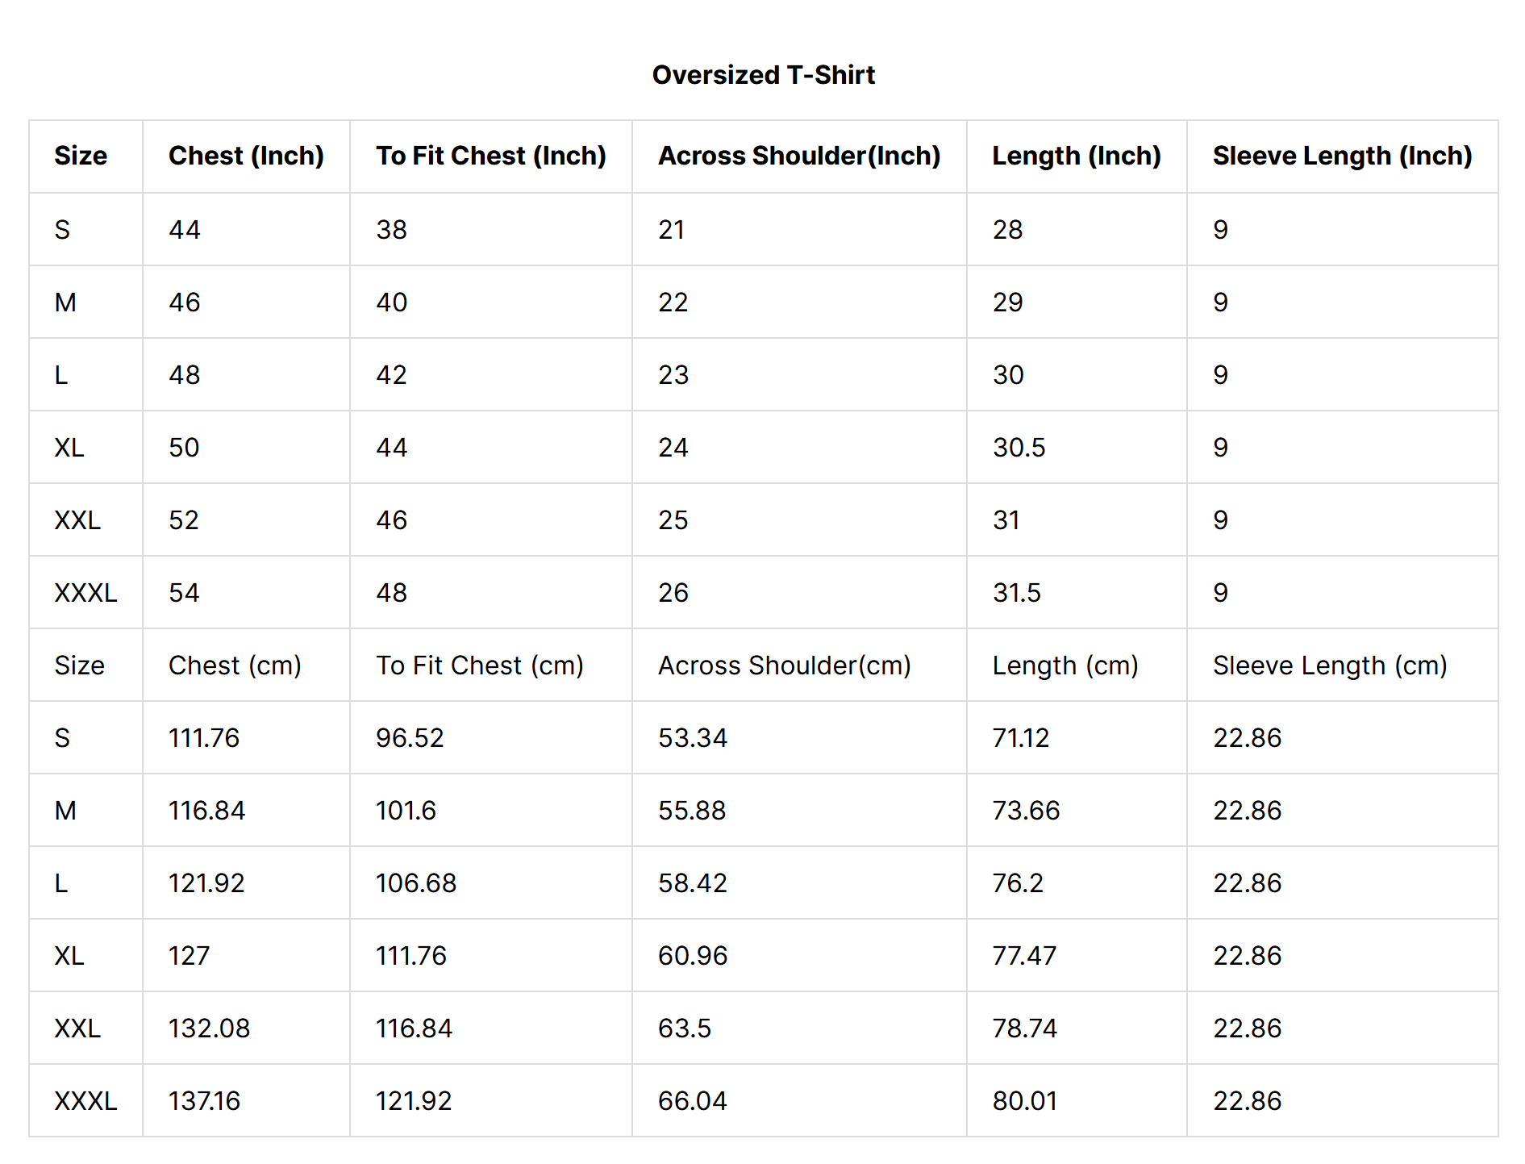Click the length value 77.47
Screen dimensions: 1525x1164
click(1023, 956)
